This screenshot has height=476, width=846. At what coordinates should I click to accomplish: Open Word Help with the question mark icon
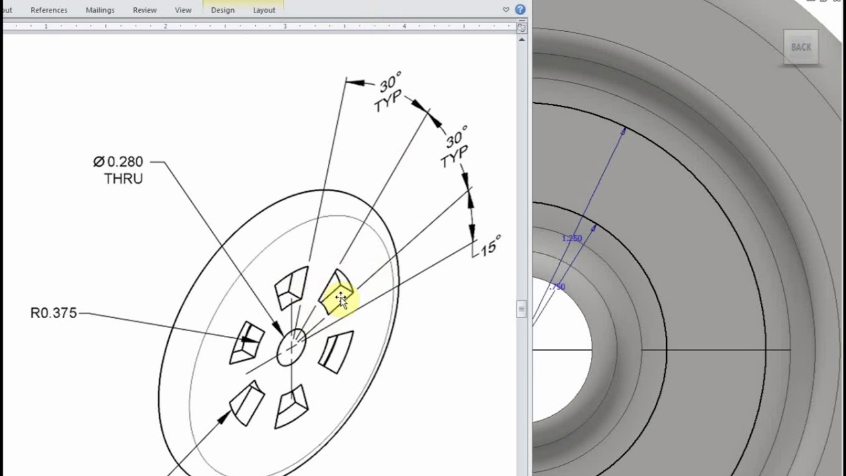pos(520,9)
